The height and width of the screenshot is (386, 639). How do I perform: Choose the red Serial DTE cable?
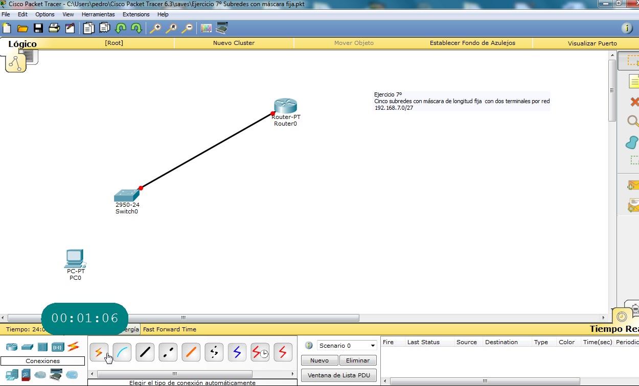click(x=283, y=352)
